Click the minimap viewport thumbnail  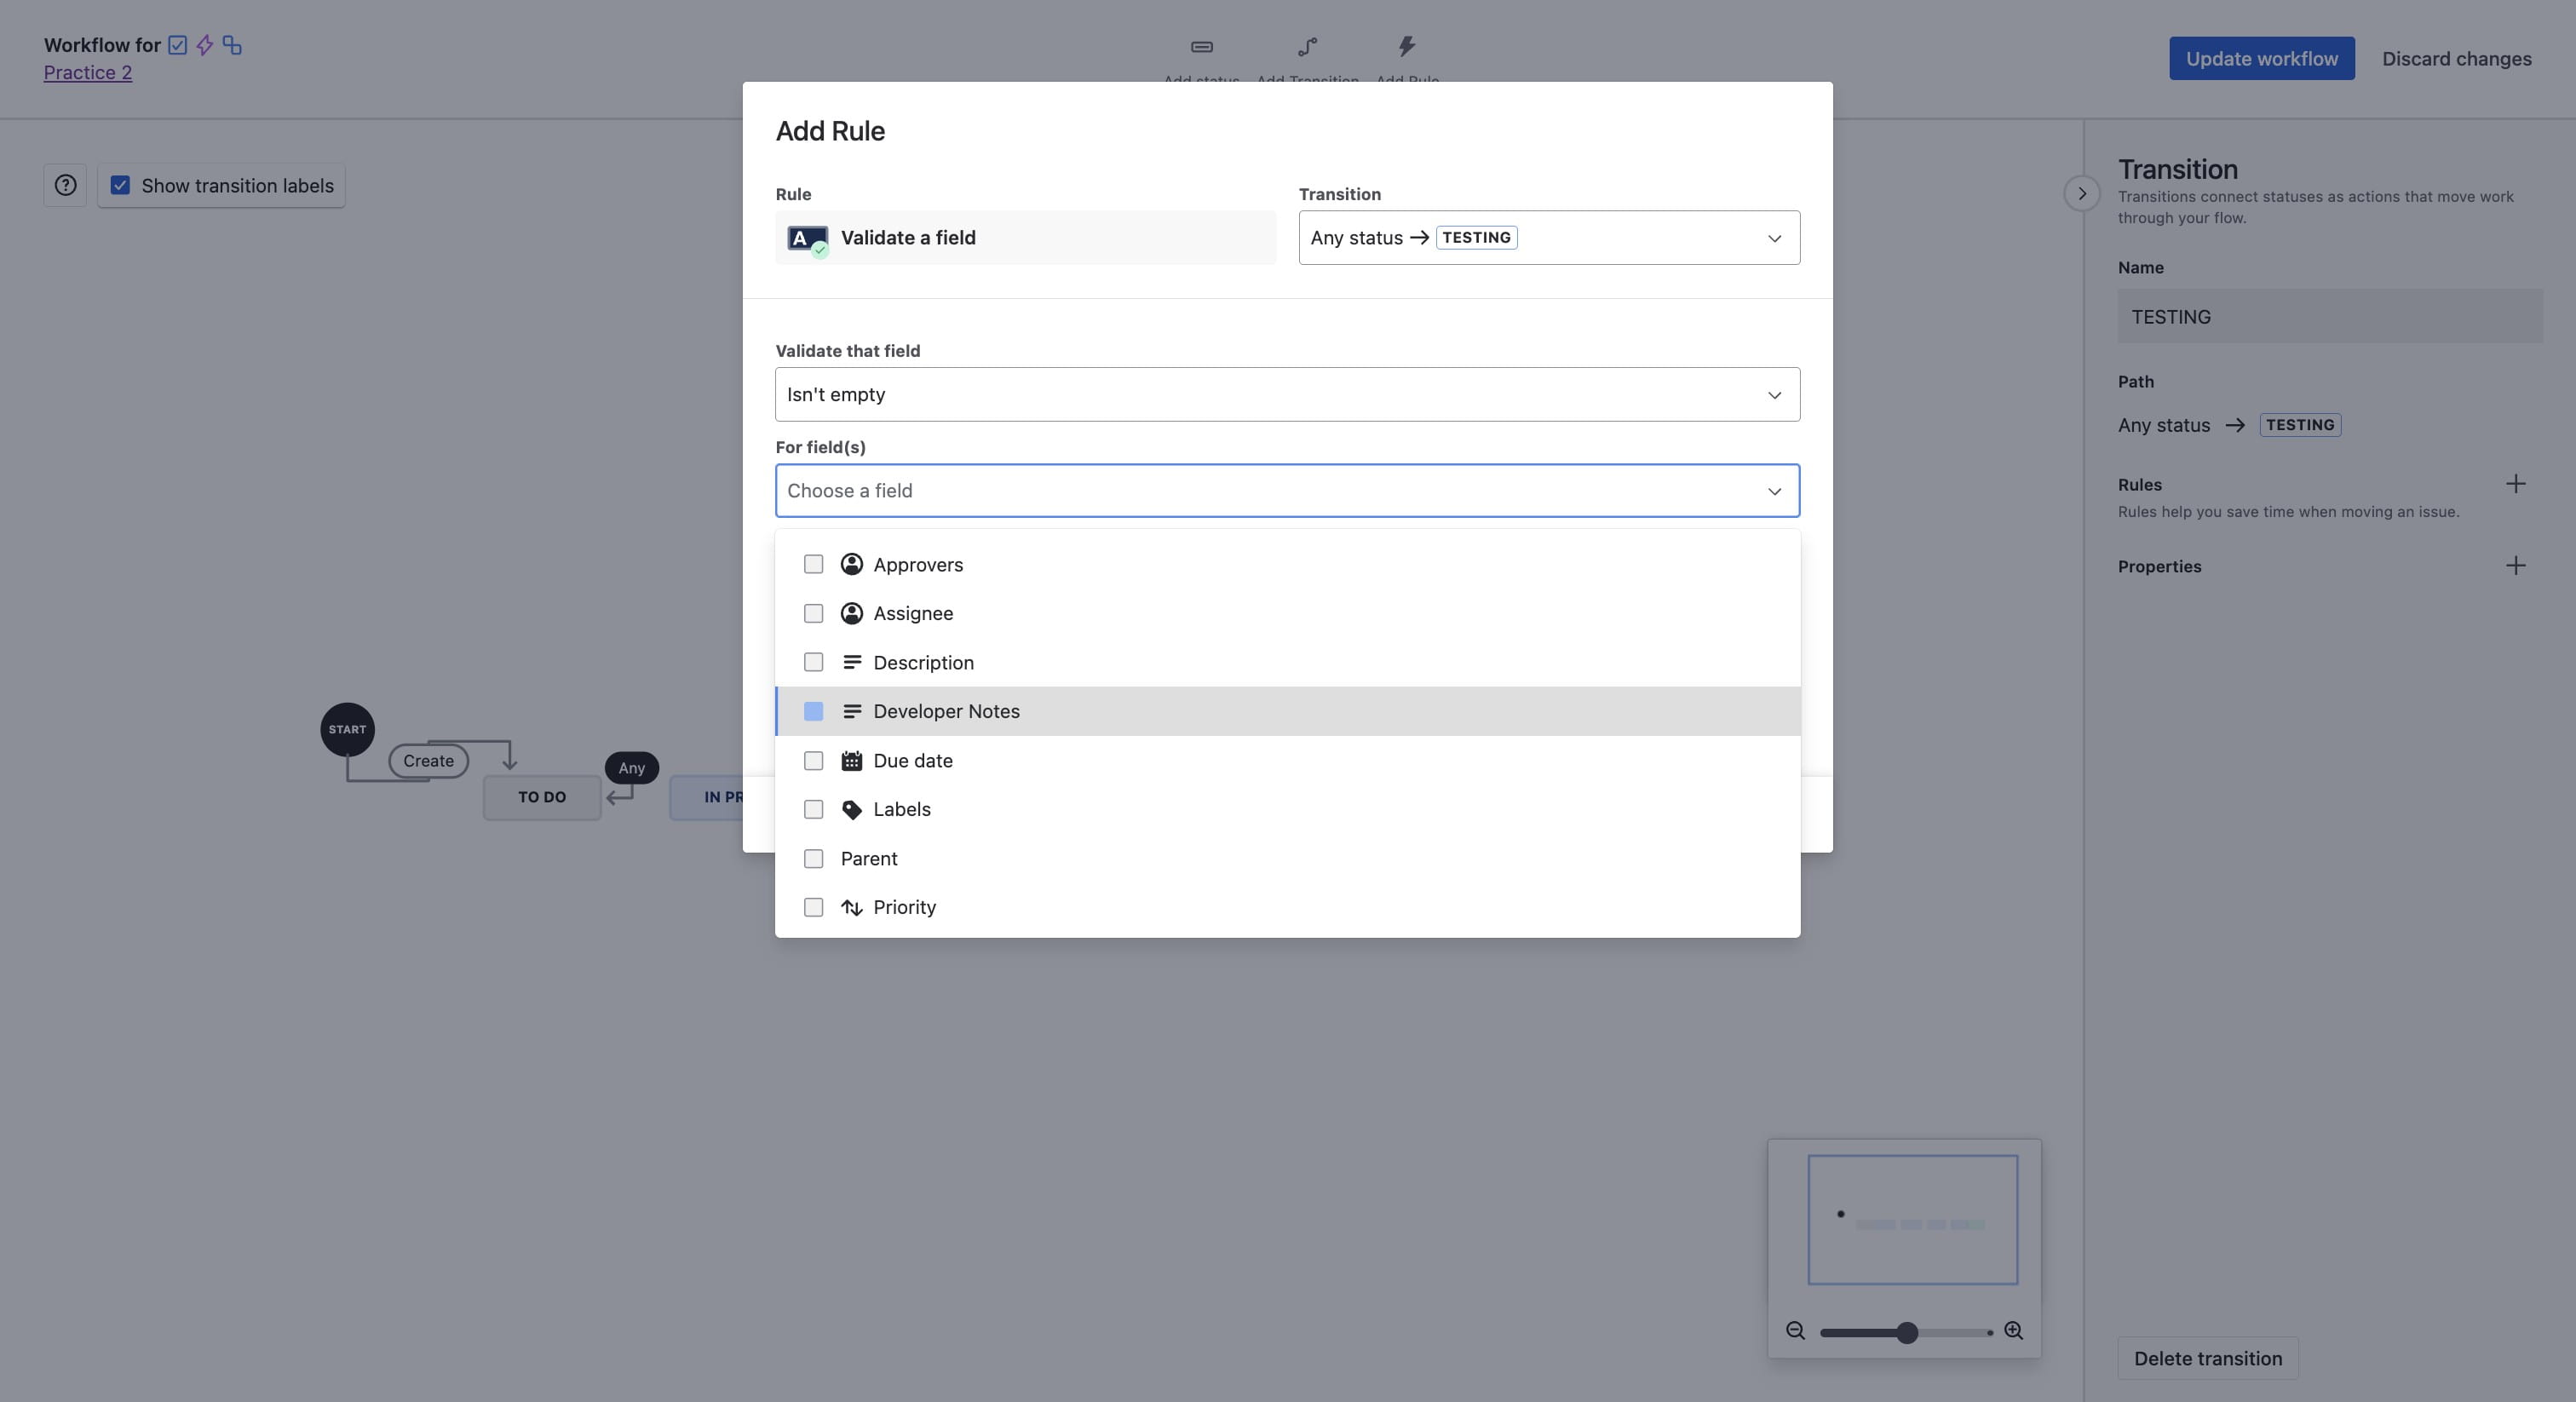[1912, 1219]
